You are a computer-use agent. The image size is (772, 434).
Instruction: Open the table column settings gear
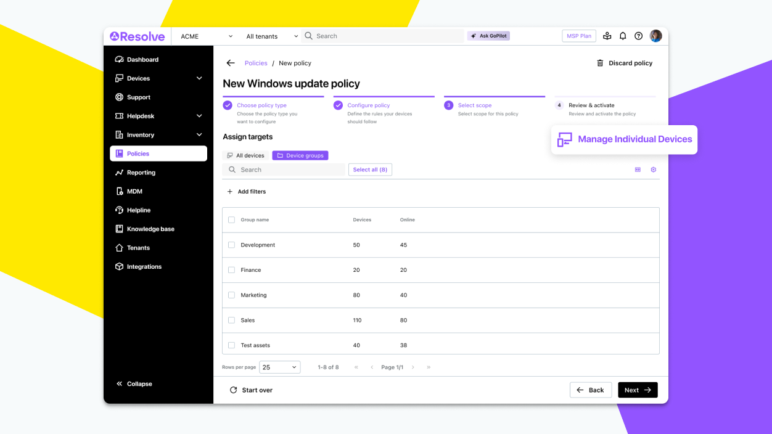pos(653,169)
